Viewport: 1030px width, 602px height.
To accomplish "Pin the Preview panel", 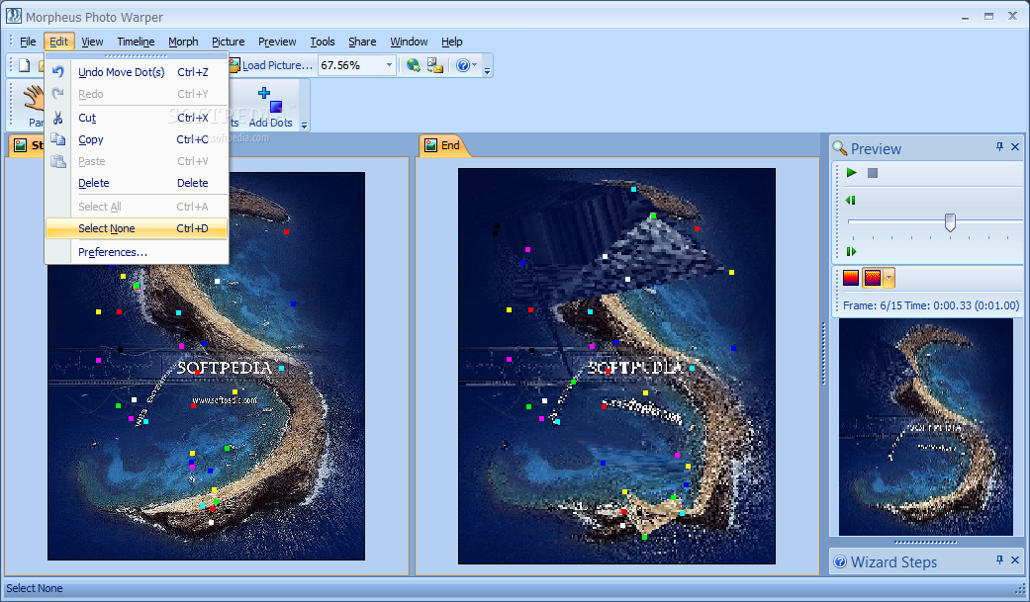I will (999, 147).
